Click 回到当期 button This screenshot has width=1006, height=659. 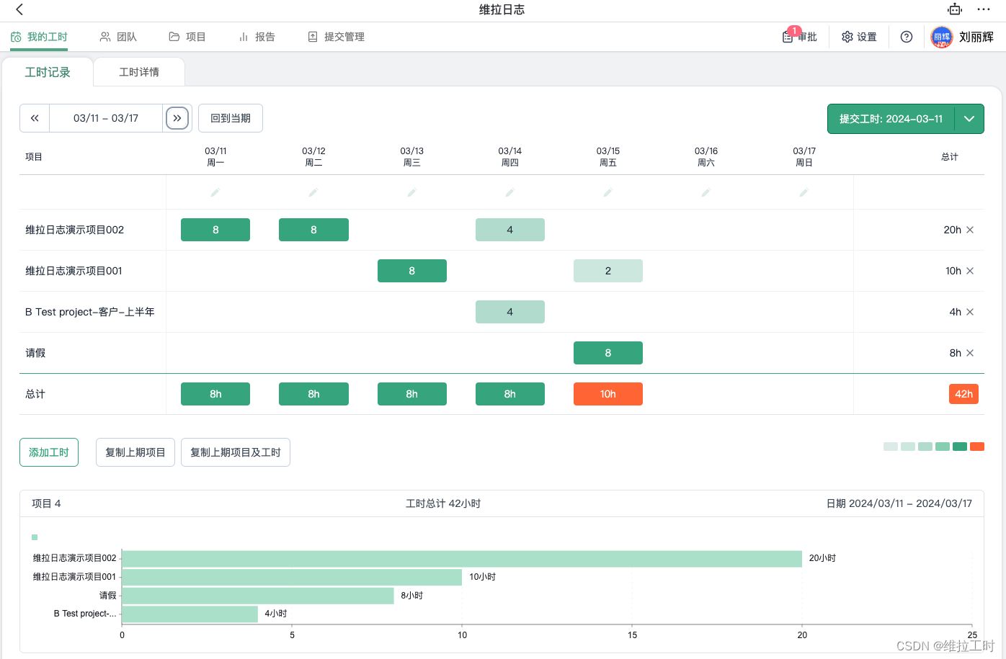[231, 118]
